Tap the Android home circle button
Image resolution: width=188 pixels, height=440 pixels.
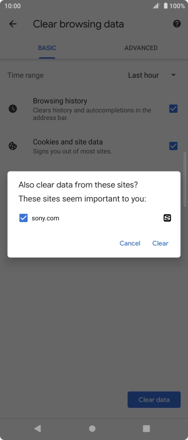click(x=92, y=428)
